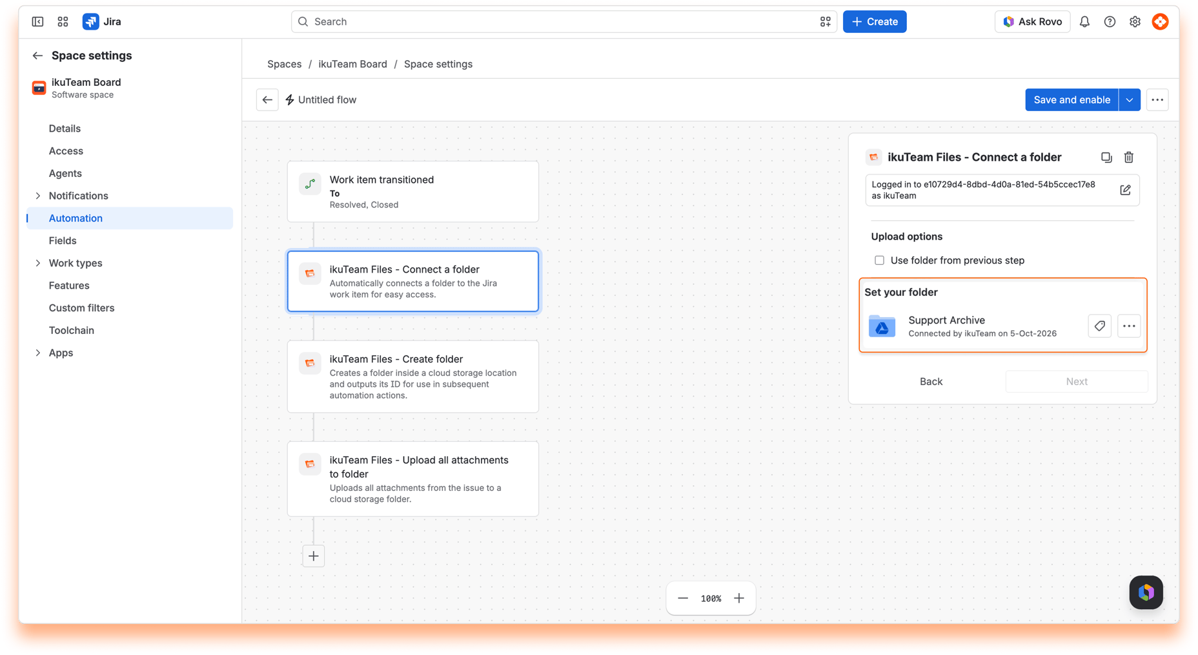The height and width of the screenshot is (655, 1198).
Task: Open the help question mark icon
Action: pos(1110,21)
